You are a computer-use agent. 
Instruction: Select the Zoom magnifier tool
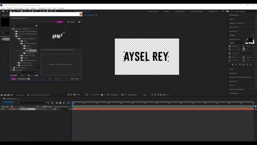coord(14,11)
